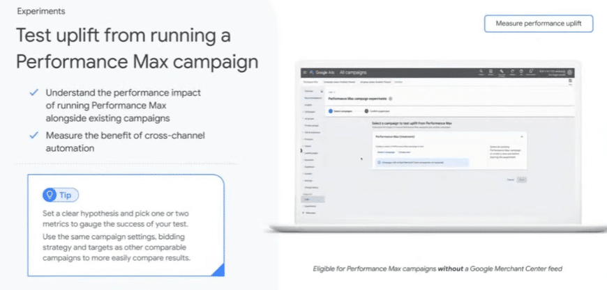The height and width of the screenshot is (290, 607).
Task: Open Product groups in the sidebar
Action: (312, 126)
